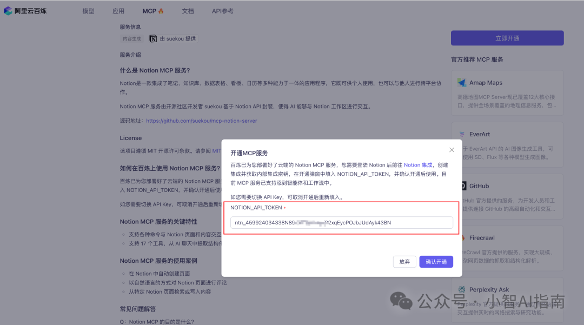The width and height of the screenshot is (584, 325).
Task: Open the 模型 navigation menu
Action: point(88,10)
